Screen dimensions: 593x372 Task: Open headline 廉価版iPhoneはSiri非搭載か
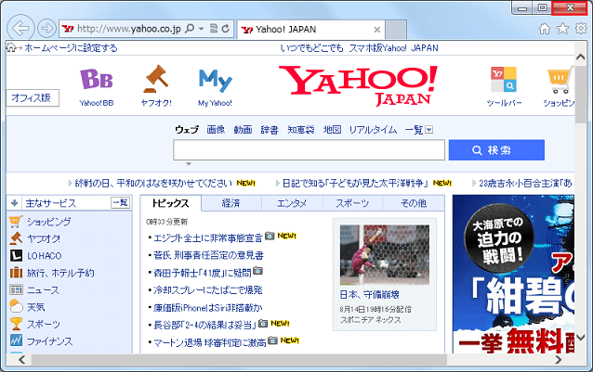(207, 308)
